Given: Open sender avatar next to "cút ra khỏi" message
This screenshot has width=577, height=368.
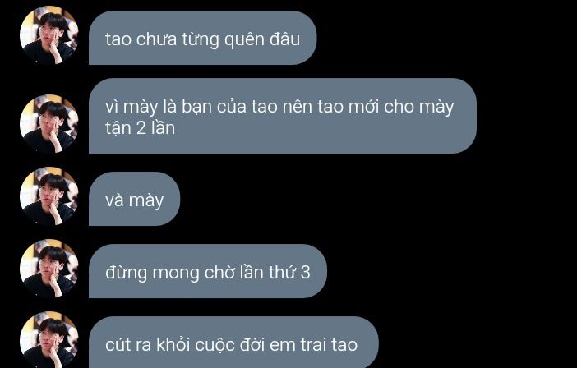Looking at the screenshot, I should (49, 340).
